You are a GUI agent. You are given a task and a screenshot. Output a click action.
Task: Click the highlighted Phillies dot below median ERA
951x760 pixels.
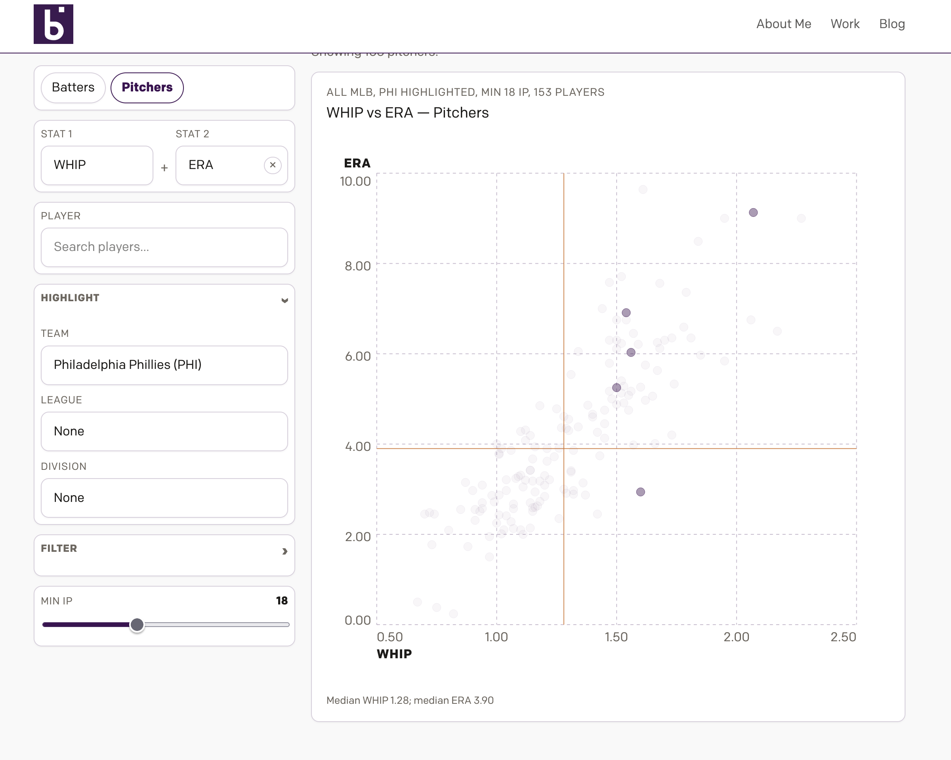click(640, 492)
